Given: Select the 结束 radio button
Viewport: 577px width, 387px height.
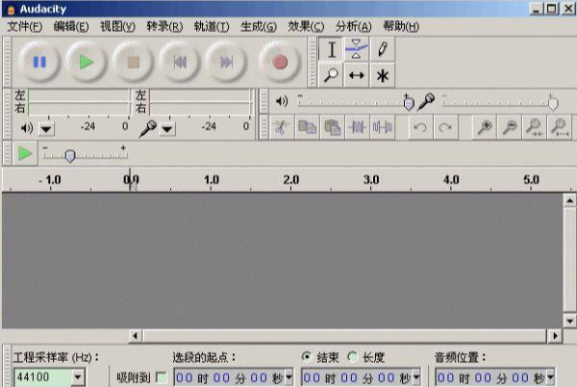Looking at the screenshot, I should (306, 356).
